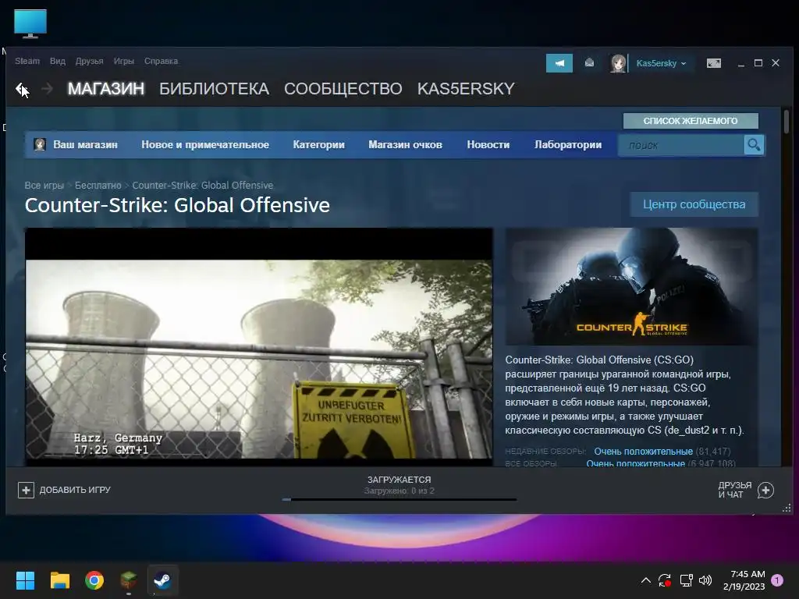The height and width of the screenshot is (599, 799).
Task: Open Категории menu
Action: 318,144
